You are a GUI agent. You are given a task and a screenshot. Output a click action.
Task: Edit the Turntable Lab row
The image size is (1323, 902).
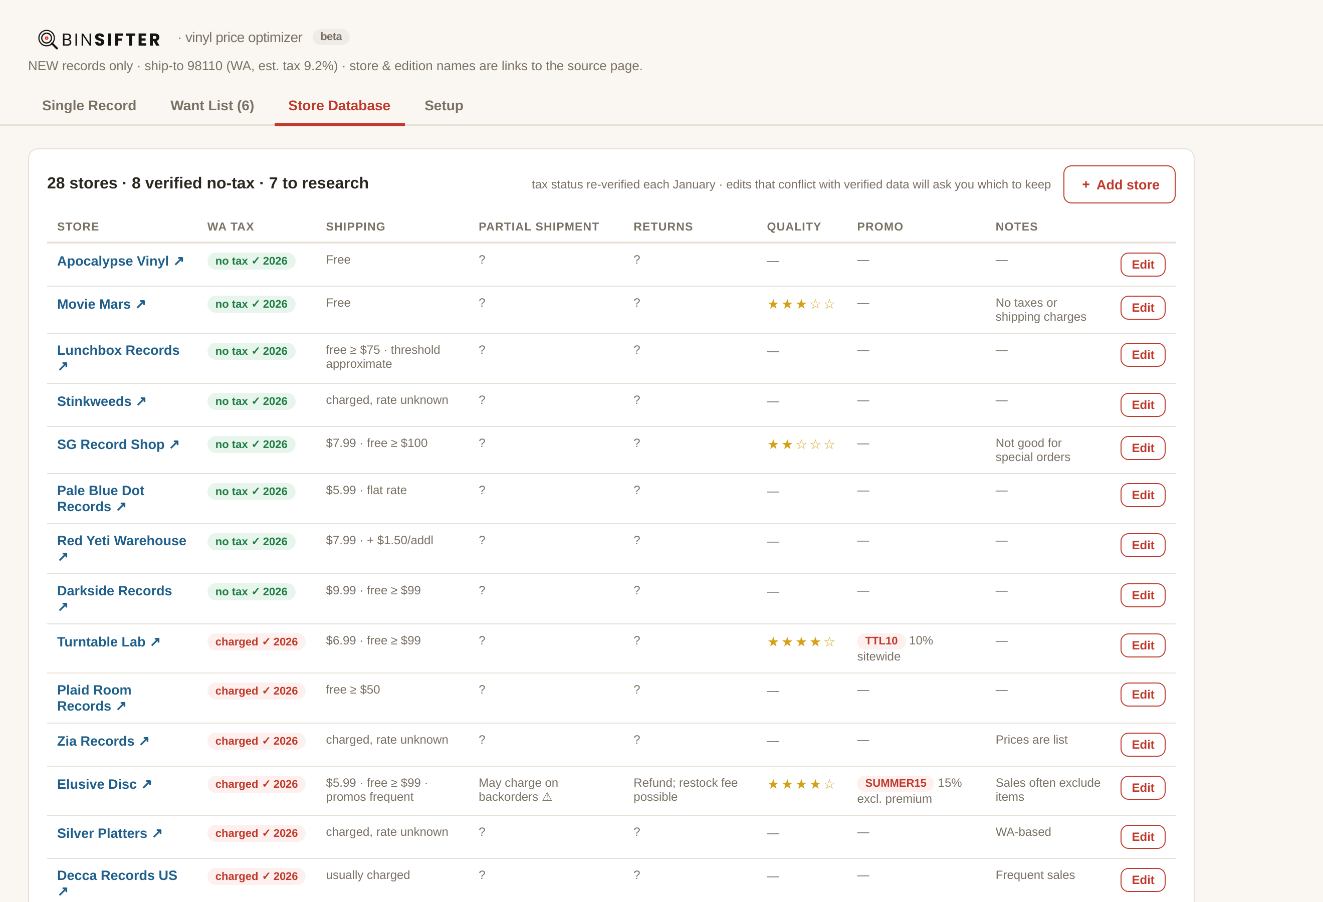1143,646
